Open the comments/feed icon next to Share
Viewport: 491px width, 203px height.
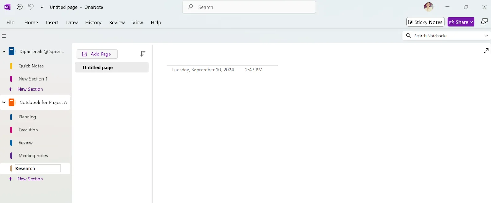click(484, 22)
